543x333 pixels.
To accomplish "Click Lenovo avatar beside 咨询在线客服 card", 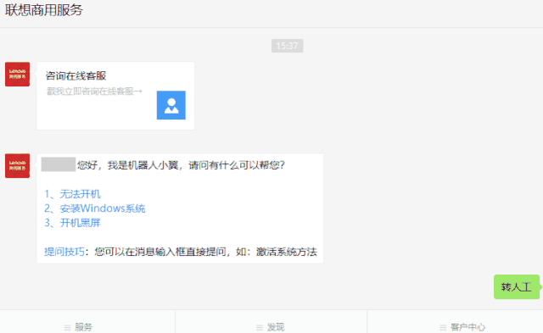I will pyautogui.click(x=17, y=75).
